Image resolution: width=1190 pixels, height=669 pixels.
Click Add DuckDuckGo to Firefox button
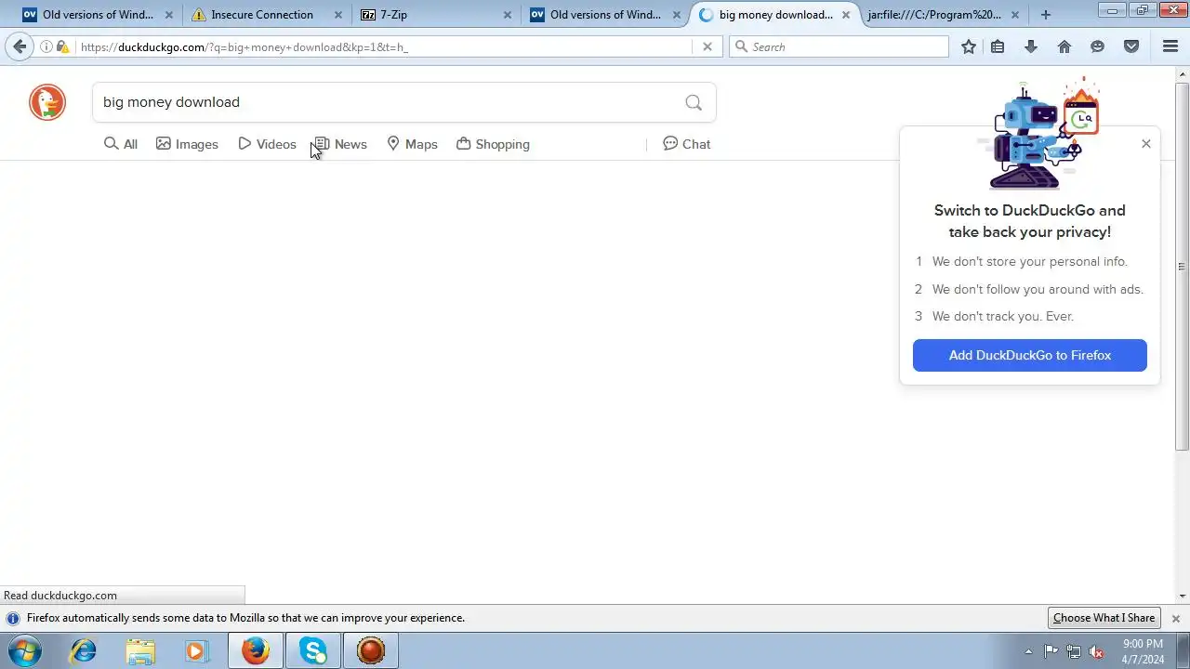pos(1030,355)
